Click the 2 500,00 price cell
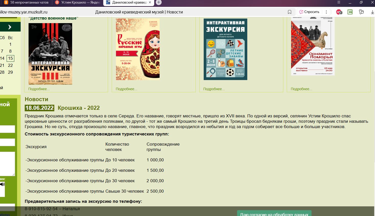 pyautogui.click(x=155, y=191)
